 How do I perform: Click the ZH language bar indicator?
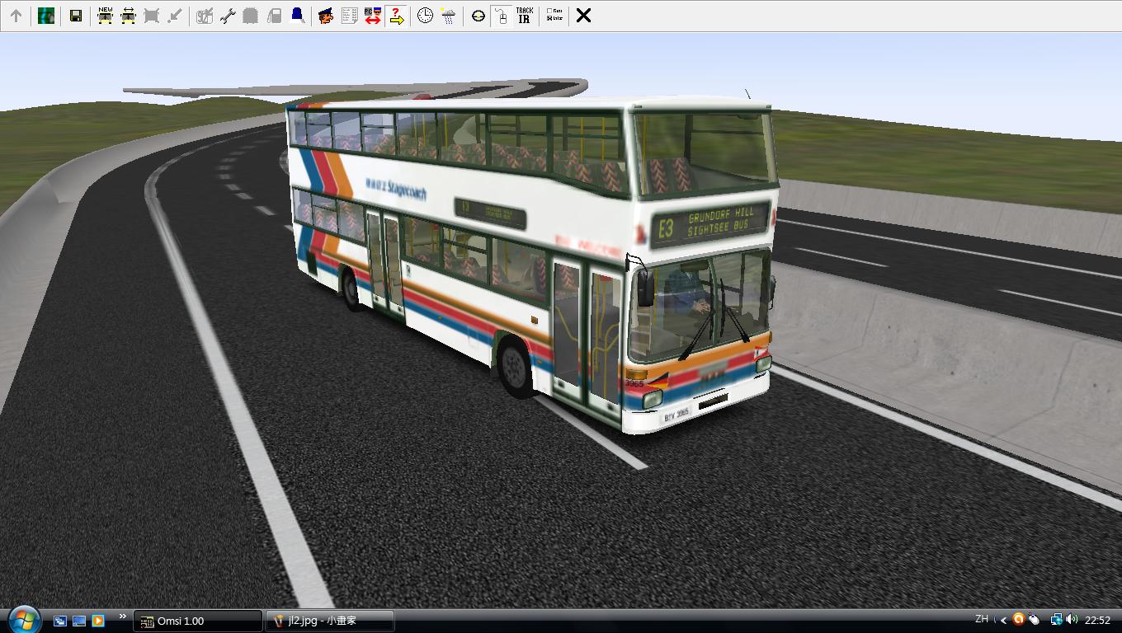tap(982, 619)
